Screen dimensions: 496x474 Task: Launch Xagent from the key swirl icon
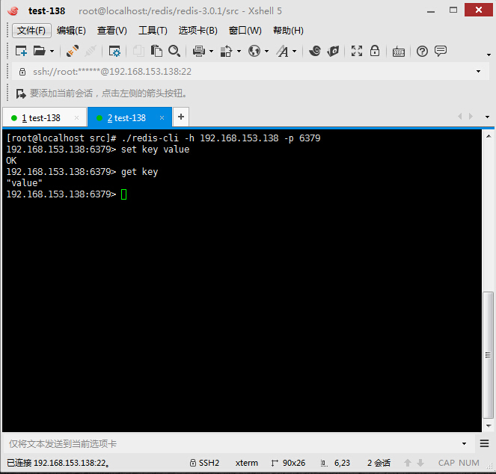click(x=333, y=51)
